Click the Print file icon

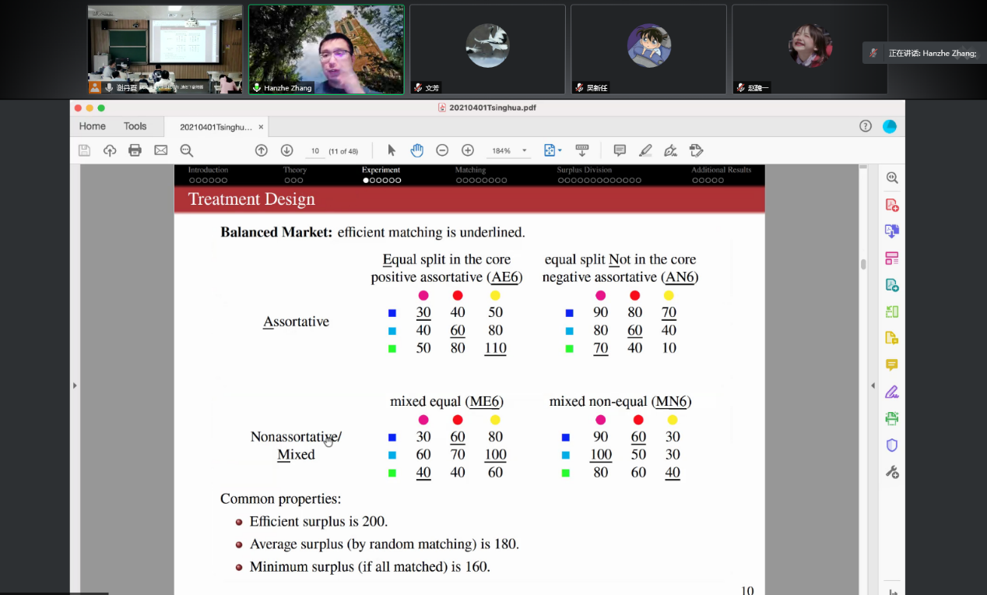click(135, 150)
